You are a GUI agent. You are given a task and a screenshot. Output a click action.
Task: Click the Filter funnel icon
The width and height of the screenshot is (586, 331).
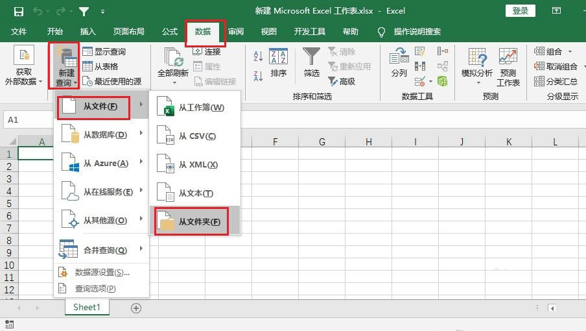[312, 58]
